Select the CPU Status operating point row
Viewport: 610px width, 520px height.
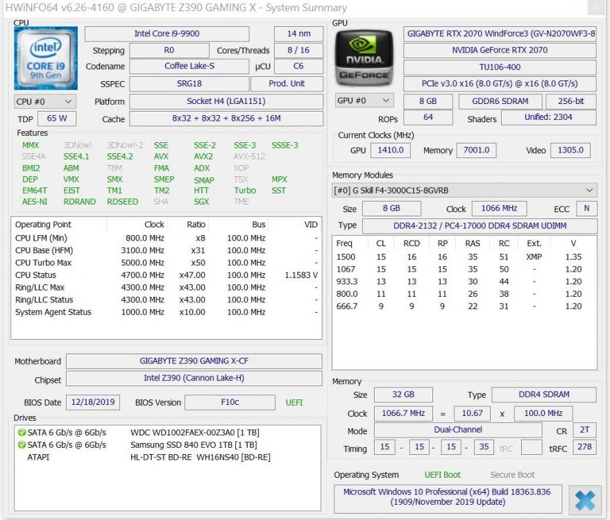[167, 275]
